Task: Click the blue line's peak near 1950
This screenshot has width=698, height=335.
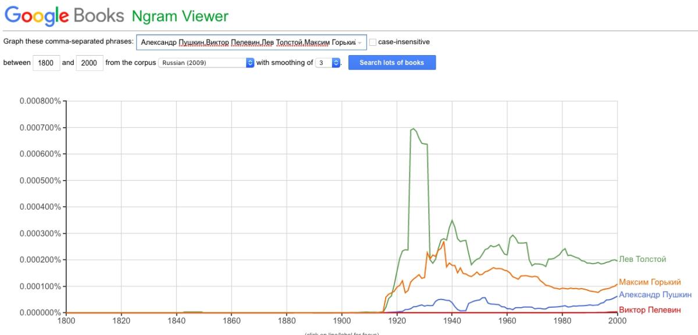Action: pos(483,298)
